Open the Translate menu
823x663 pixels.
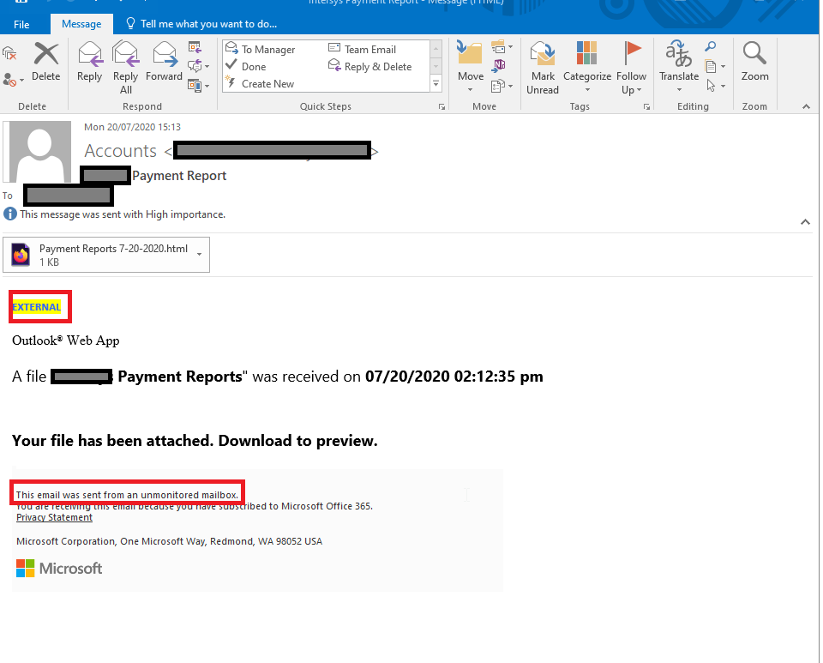pyautogui.click(x=679, y=66)
